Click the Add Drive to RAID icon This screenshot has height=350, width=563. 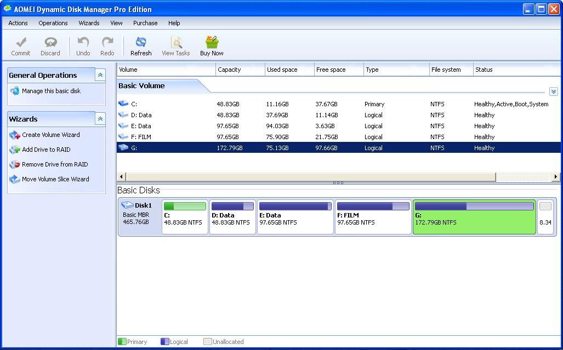click(x=15, y=150)
